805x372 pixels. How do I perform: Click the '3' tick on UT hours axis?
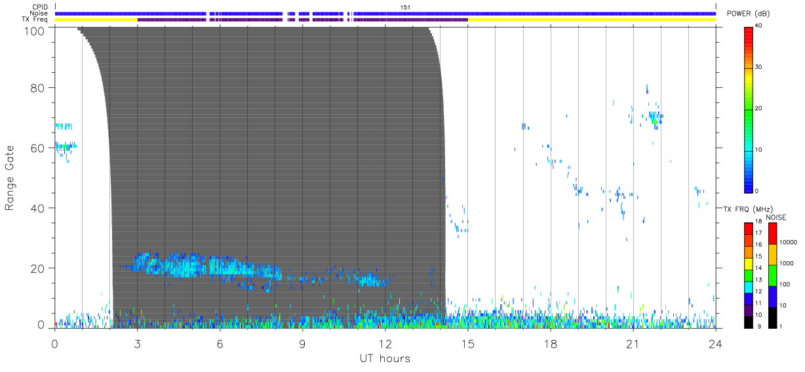coord(137,344)
